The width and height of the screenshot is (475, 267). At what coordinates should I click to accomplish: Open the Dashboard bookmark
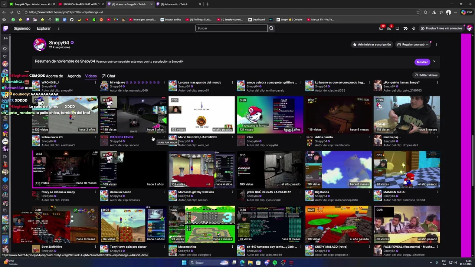coord(256,20)
